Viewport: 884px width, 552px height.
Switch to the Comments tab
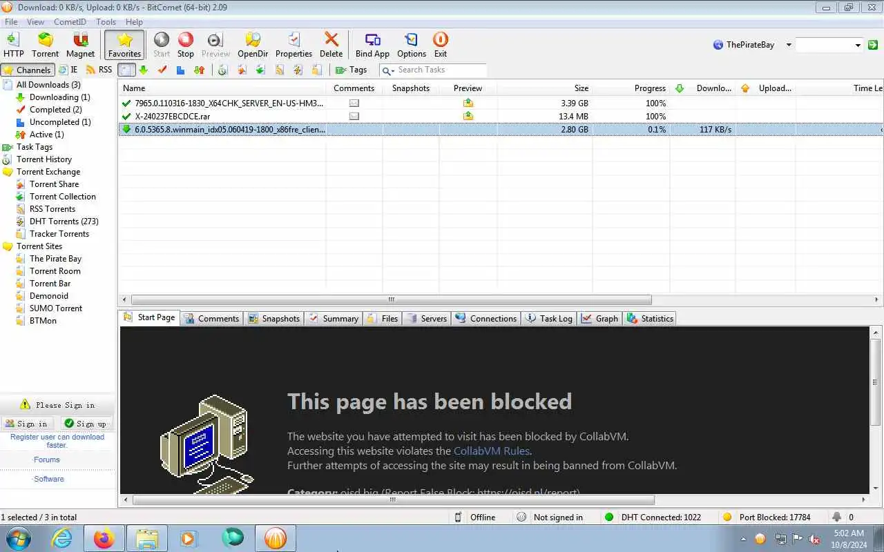(212, 319)
